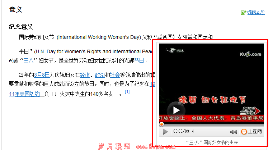Click the 吉林 TV station logo in video
The height and width of the screenshot is (150, 273).
(174, 51)
